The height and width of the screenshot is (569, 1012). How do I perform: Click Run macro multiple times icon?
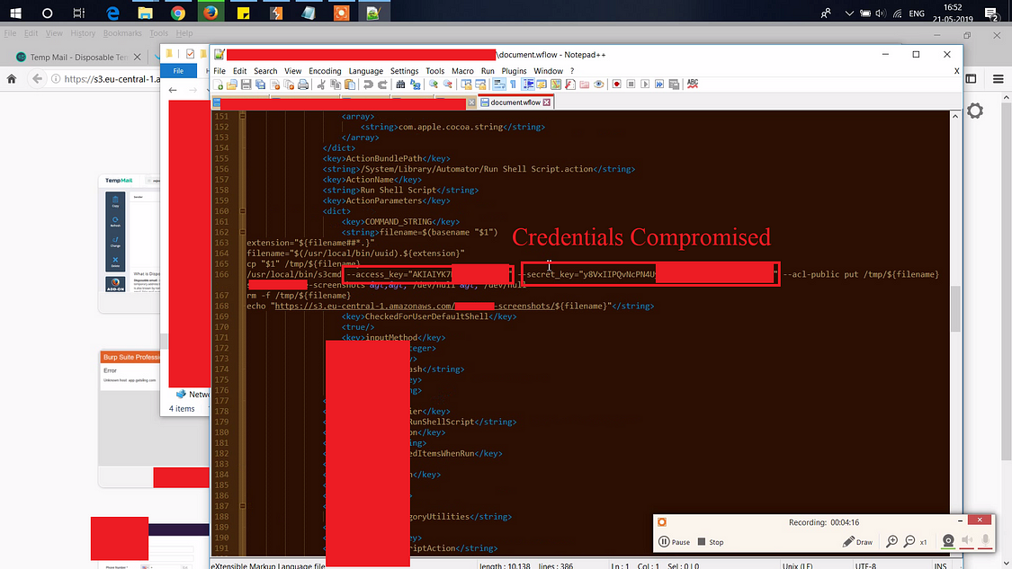[x=659, y=84]
